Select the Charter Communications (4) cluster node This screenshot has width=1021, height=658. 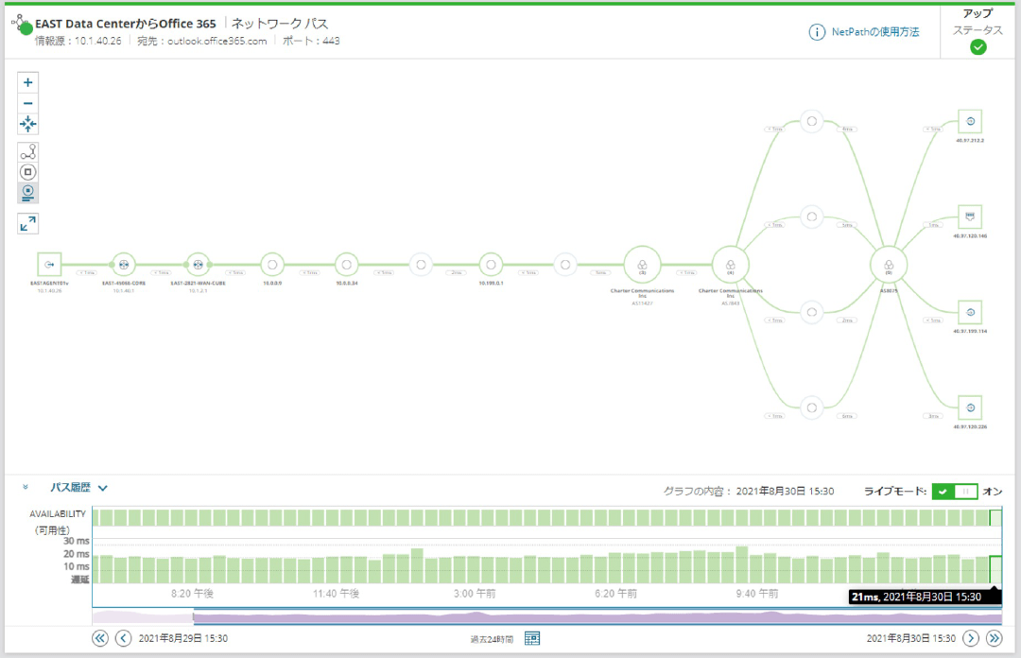click(x=730, y=265)
